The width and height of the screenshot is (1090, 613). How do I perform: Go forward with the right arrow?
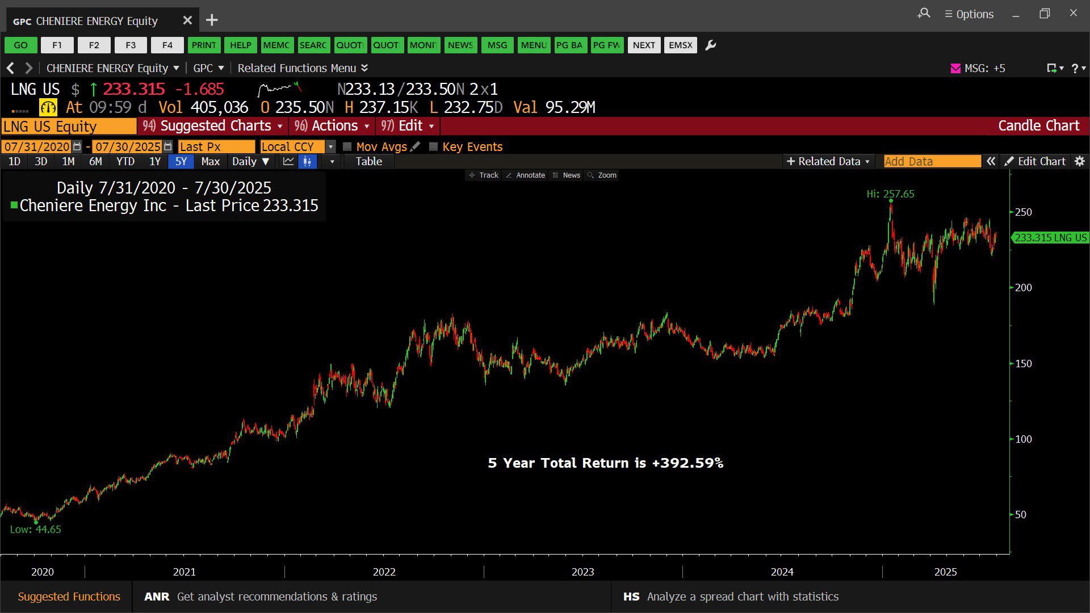[28, 68]
